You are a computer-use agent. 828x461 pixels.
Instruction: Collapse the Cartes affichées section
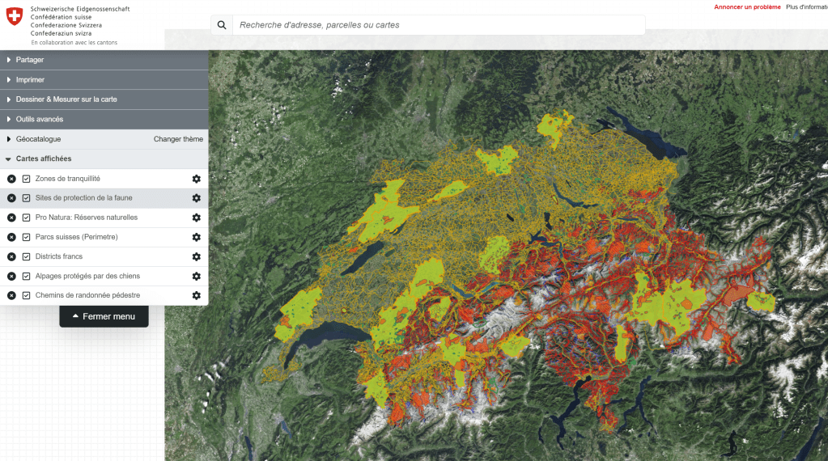point(43,159)
